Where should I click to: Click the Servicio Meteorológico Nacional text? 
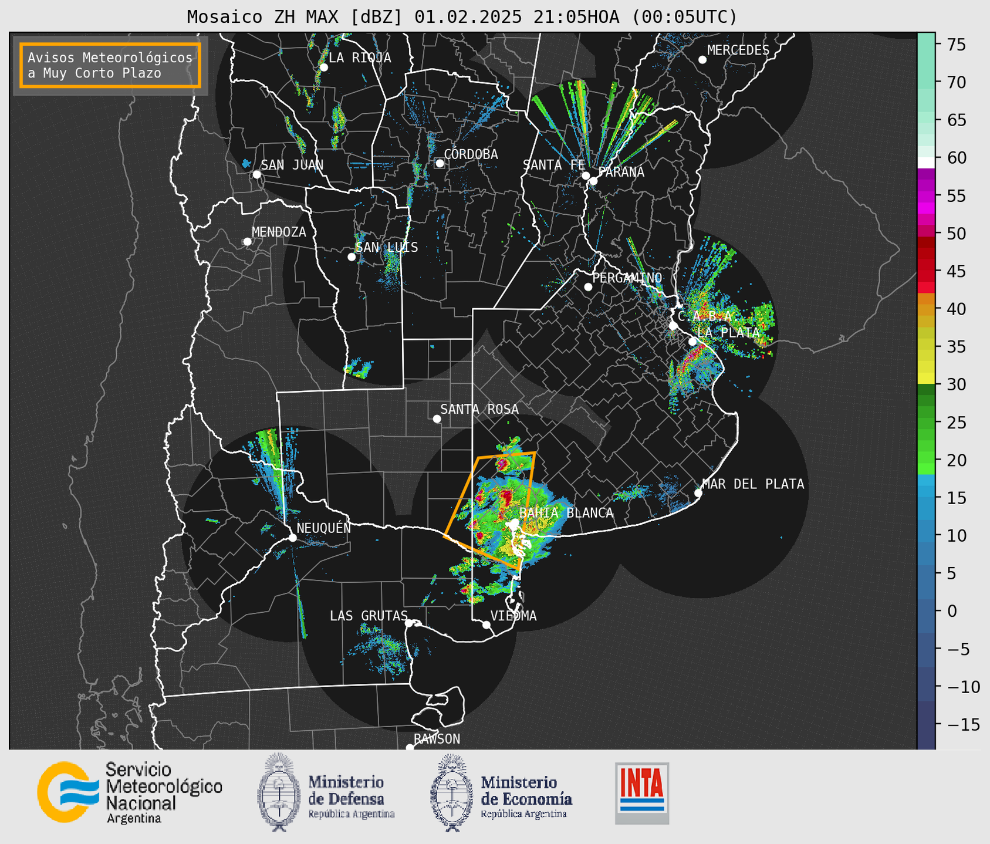click(164, 793)
